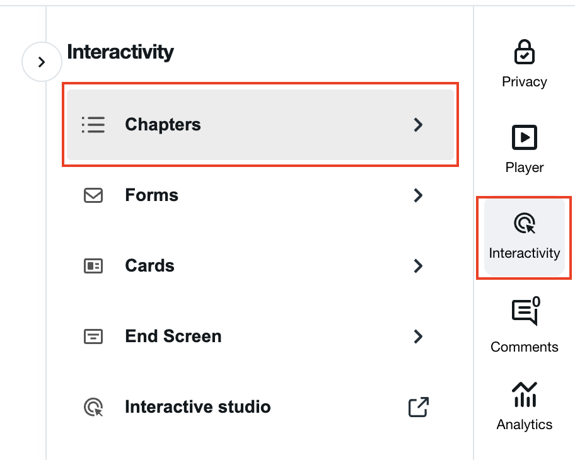Click the Comments count badge

point(536,302)
